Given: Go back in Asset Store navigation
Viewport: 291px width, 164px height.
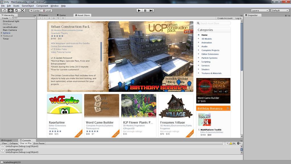Looking at the screenshot, I should pos(40,18).
